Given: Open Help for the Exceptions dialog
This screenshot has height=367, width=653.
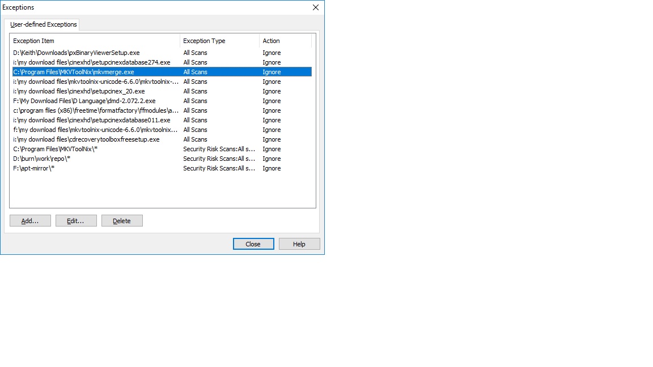Looking at the screenshot, I should click(x=299, y=244).
